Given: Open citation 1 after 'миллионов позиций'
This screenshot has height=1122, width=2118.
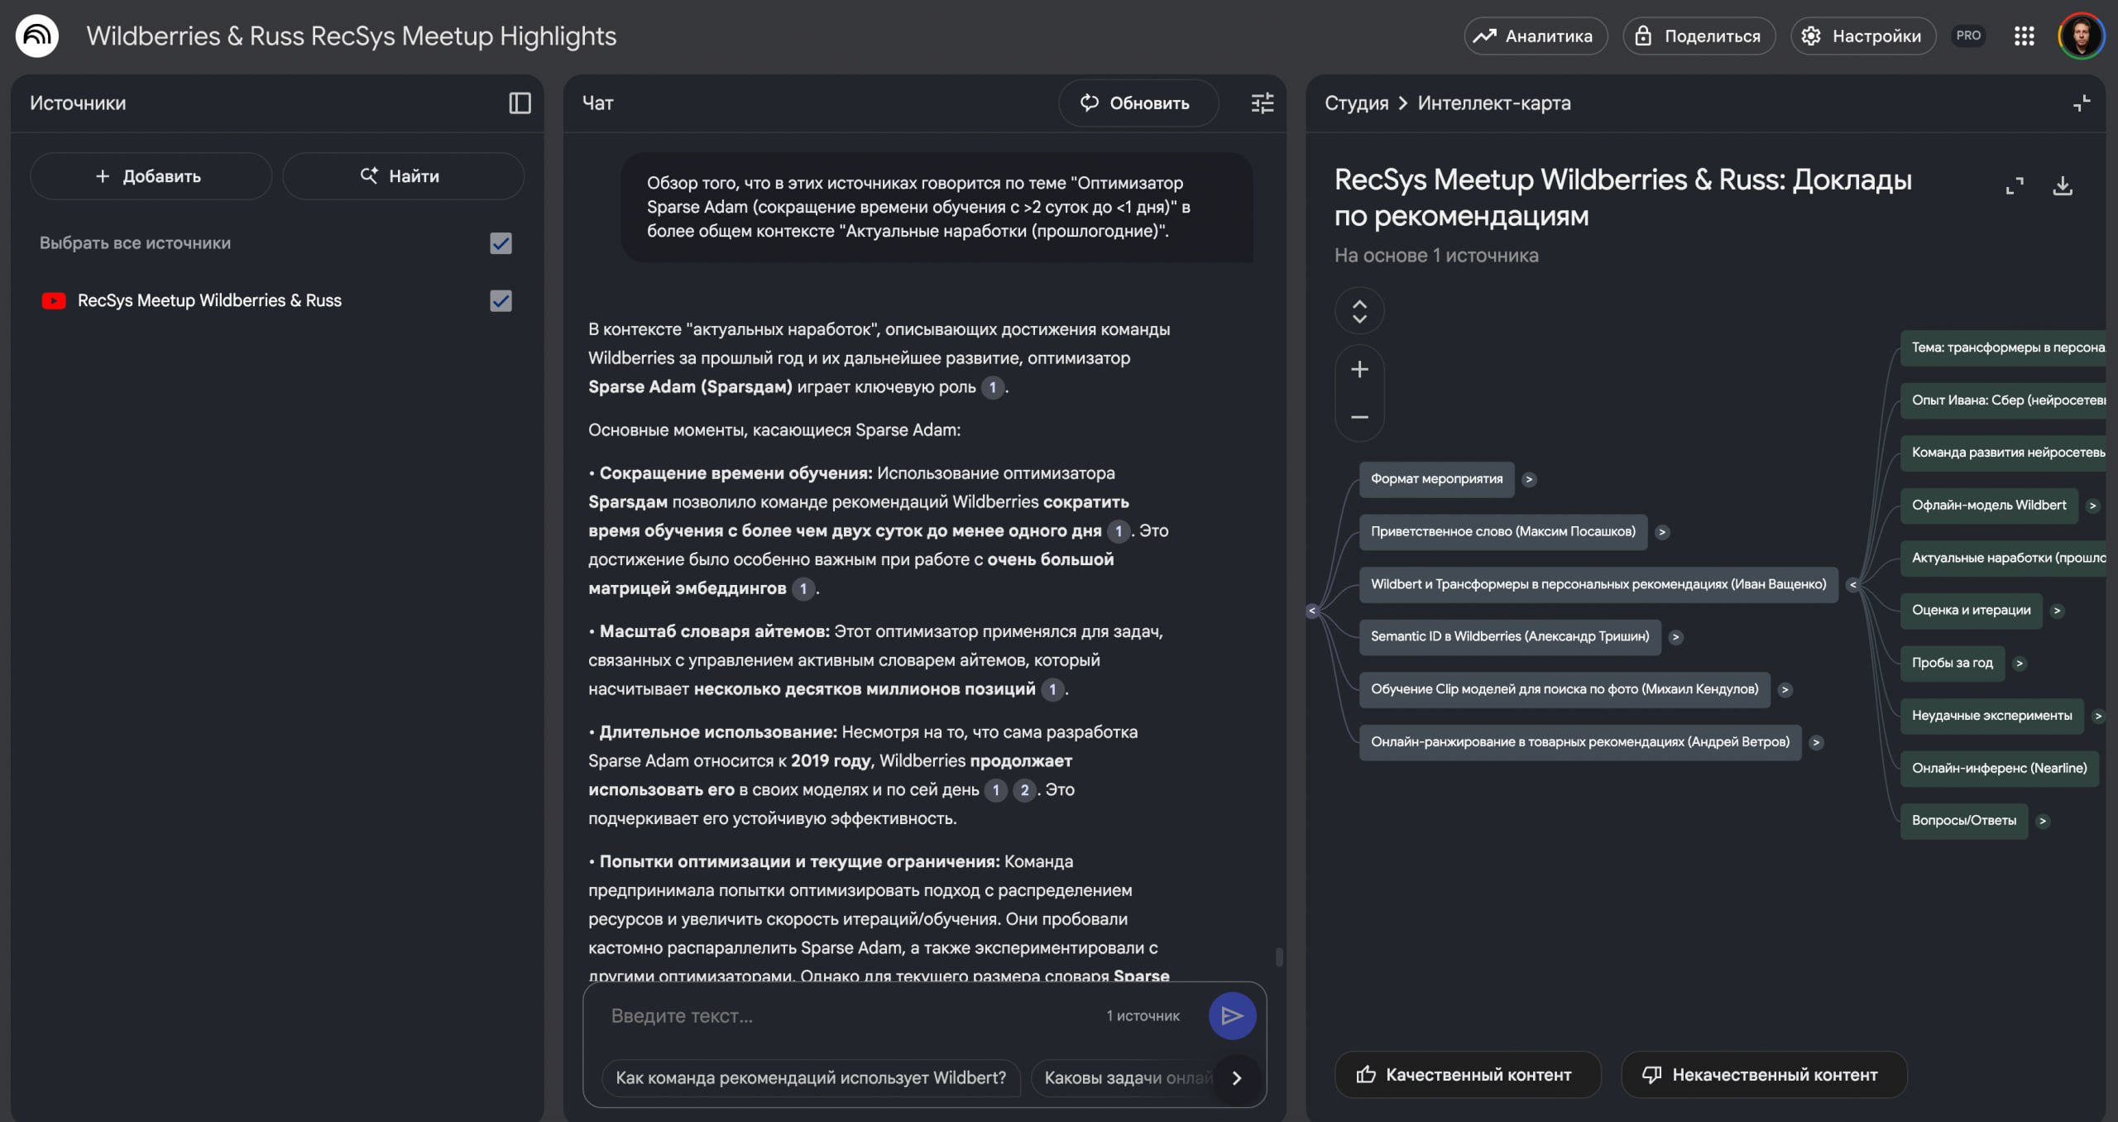Looking at the screenshot, I should (1052, 689).
